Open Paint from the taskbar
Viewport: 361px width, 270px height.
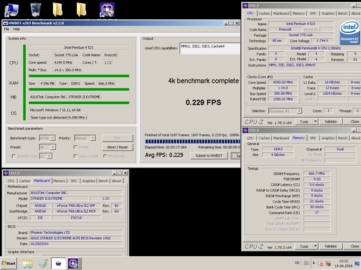(x=43, y=263)
